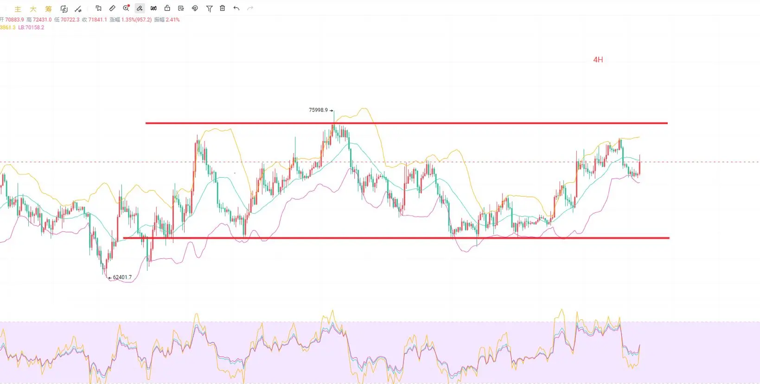Toggle the highlighted drawing pen tool
This screenshot has width=760, height=384.
coord(140,8)
